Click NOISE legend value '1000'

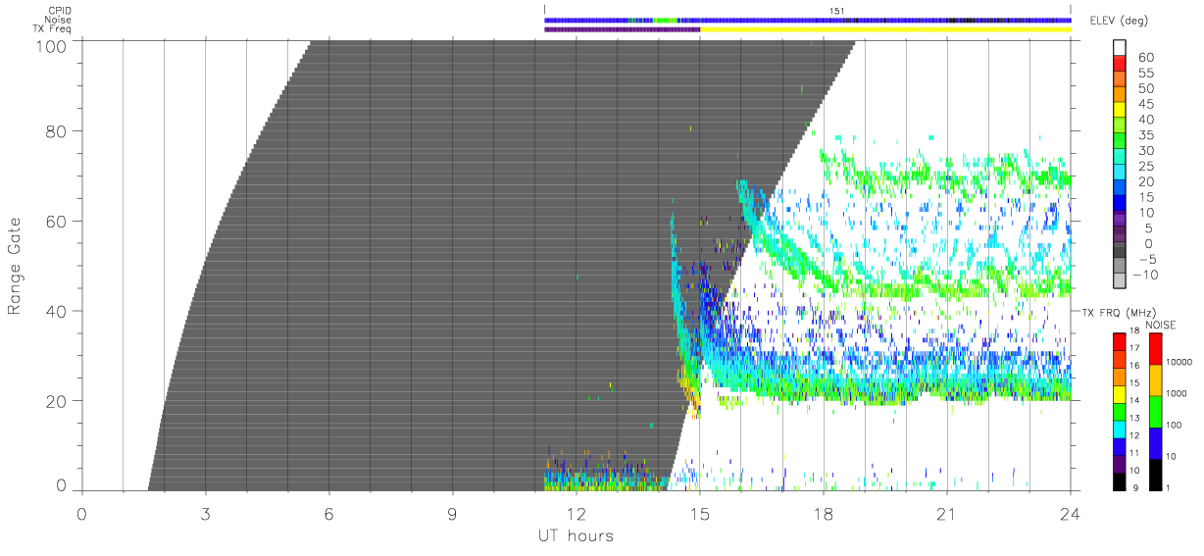pyautogui.click(x=1177, y=392)
